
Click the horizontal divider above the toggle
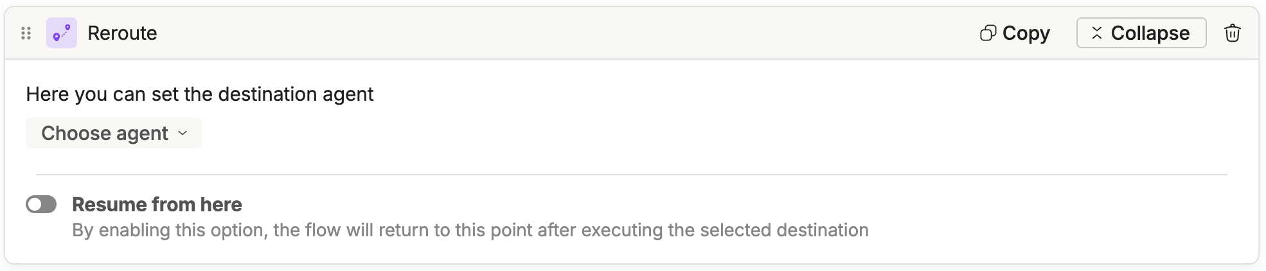click(x=631, y=175)
